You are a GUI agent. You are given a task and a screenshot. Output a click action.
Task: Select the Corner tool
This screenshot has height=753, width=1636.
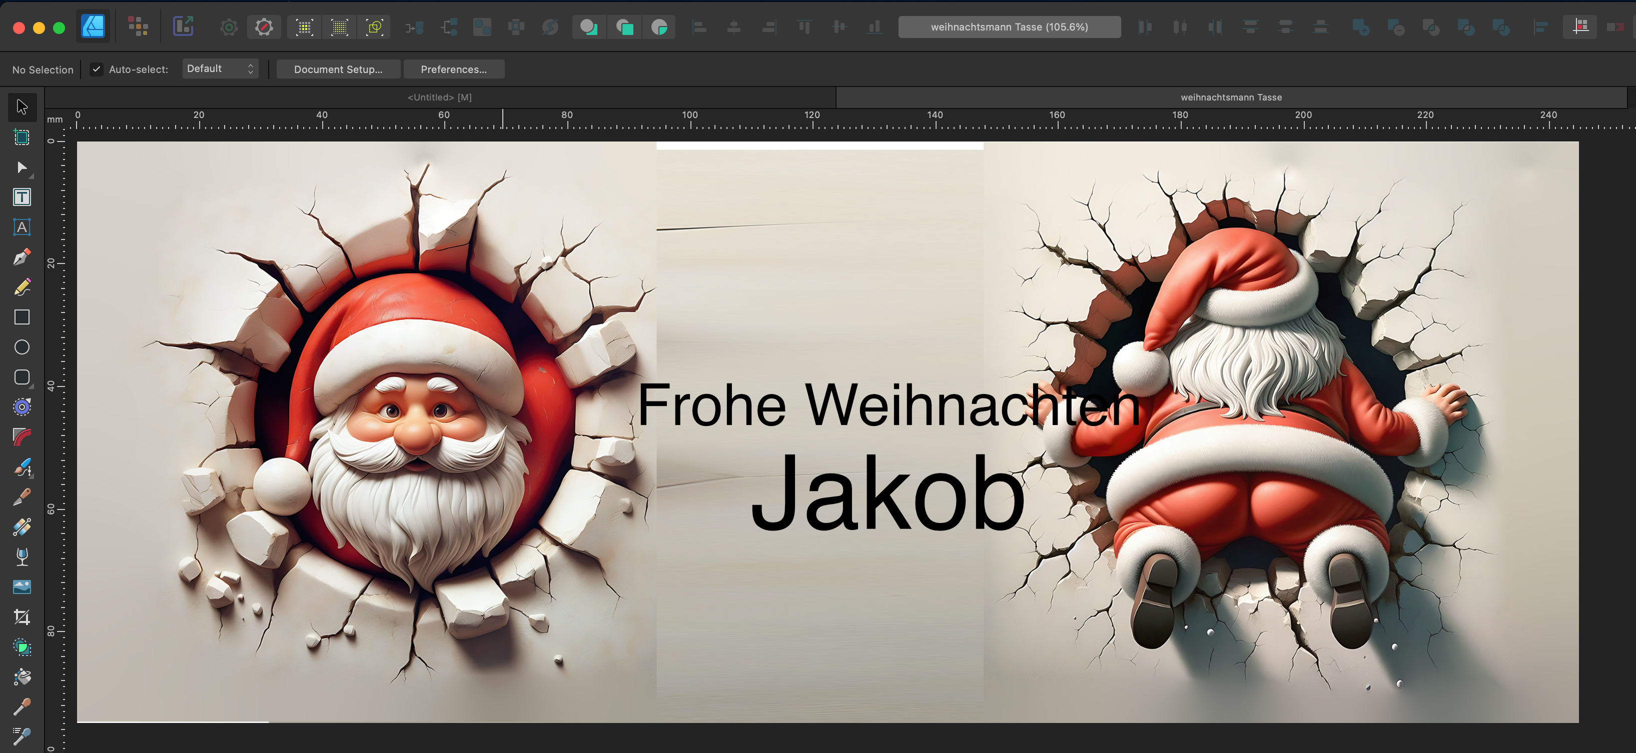click(x=22, y=437)
